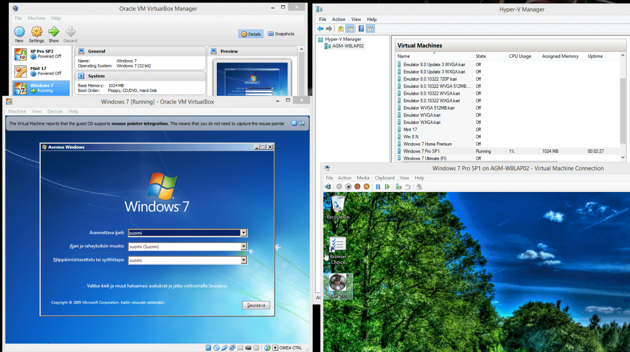Click the green Show arrow in VirtualBox Manager
This screenshot has width=630, height=352.
pos(54,32)
